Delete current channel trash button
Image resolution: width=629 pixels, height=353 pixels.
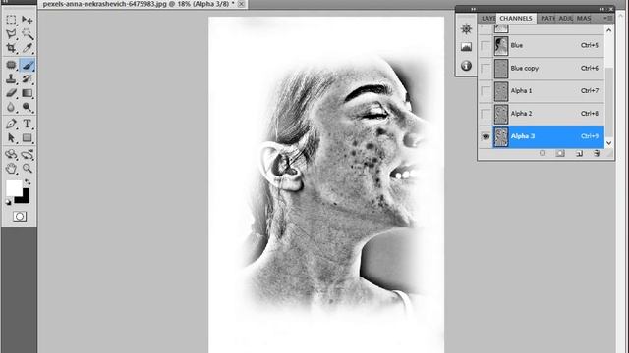[597, 153]
